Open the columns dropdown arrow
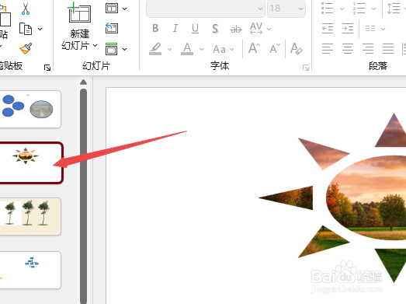The height and width of the screenshot is (304, 406). pyautogui.click(x=383, y=29)
